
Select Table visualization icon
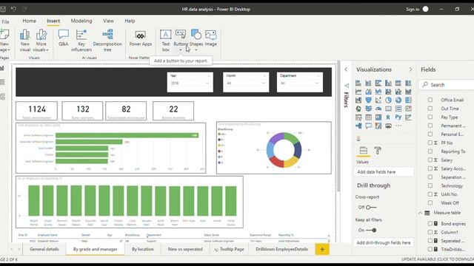coord(369,117)
